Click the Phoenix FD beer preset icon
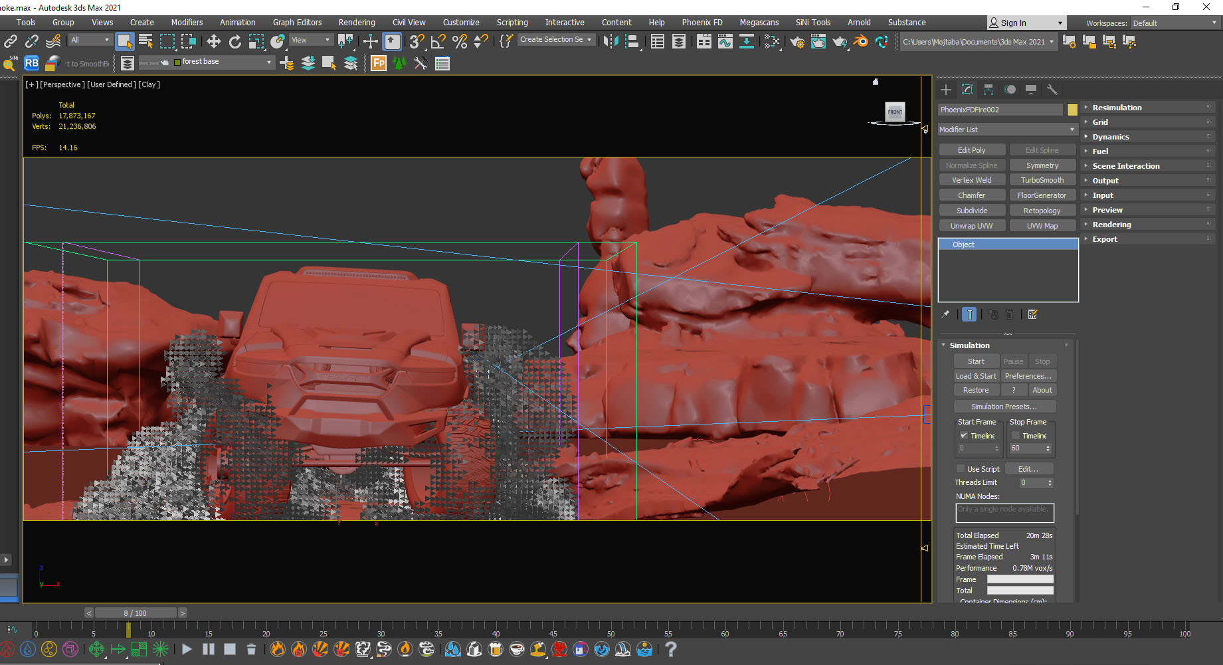Screen dimensions: 1223x665 (x=496, y=649)
